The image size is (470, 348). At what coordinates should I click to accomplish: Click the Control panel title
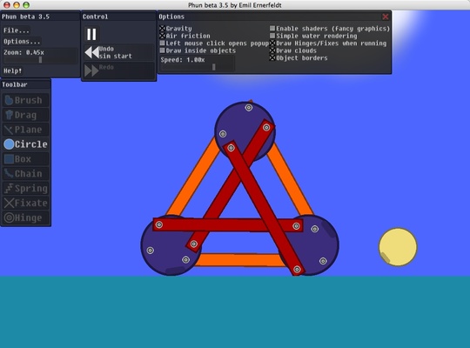(95, 17)
